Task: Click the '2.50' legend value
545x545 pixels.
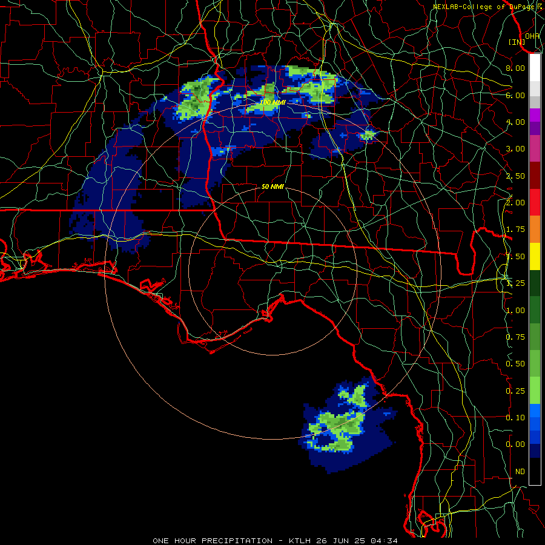Action: click(515, 176)
